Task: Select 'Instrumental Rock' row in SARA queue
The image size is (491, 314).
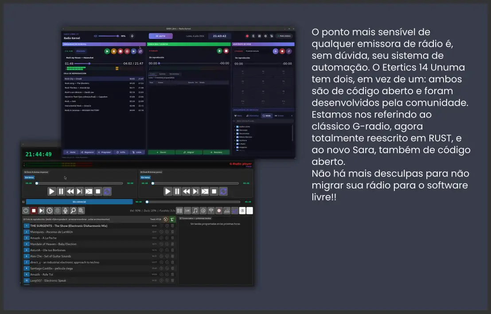Action: pyautogui.click(x=104, y=106)
